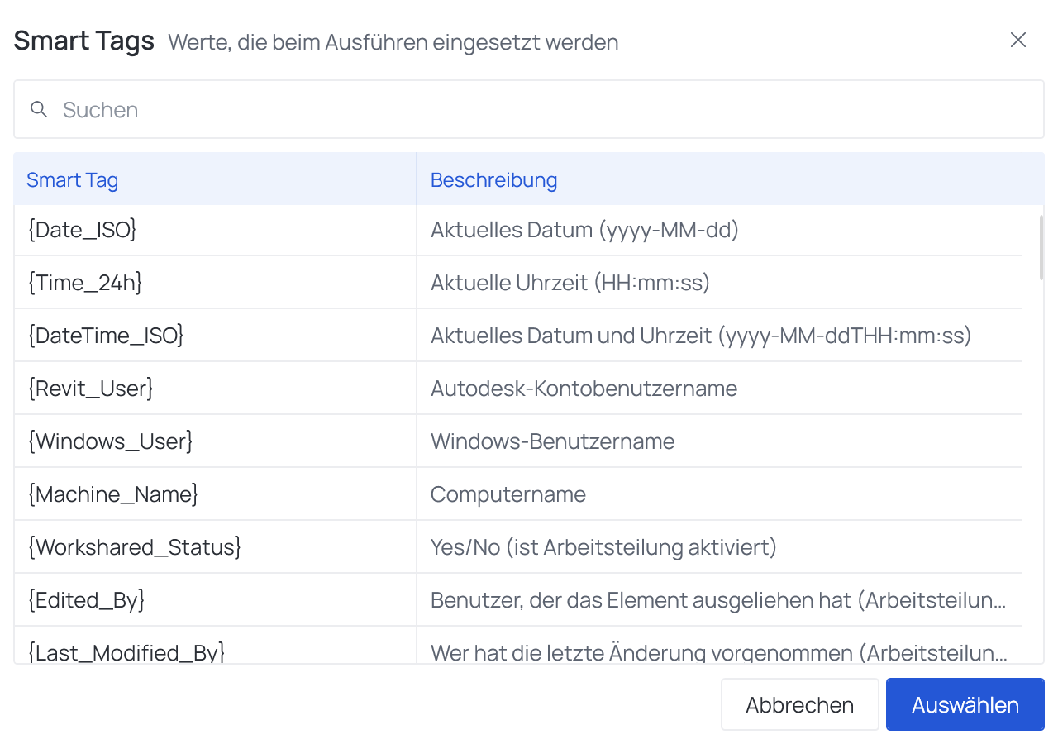
Task: Select the {Last_Modified_By} tag
Action: coord(126,652)
